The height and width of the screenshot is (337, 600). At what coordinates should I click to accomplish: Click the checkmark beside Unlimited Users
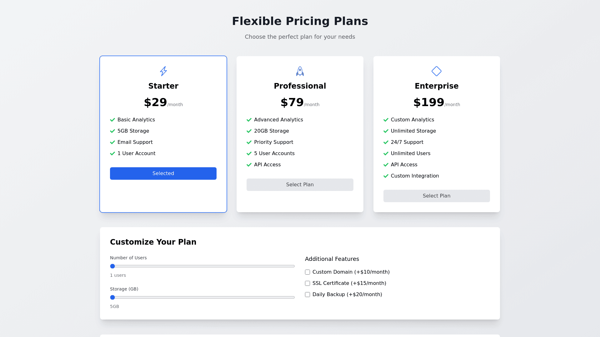pos(386,154)
